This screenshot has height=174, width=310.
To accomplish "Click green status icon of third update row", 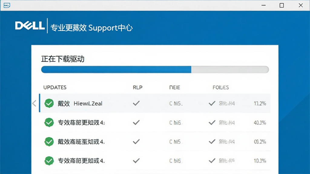I will coord(49,142).
